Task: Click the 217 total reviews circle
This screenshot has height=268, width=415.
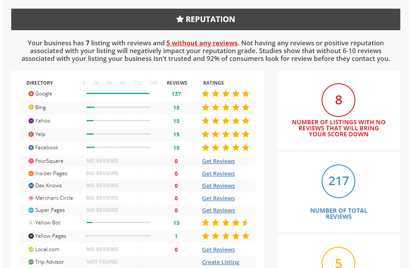Action: coord(338,181)
